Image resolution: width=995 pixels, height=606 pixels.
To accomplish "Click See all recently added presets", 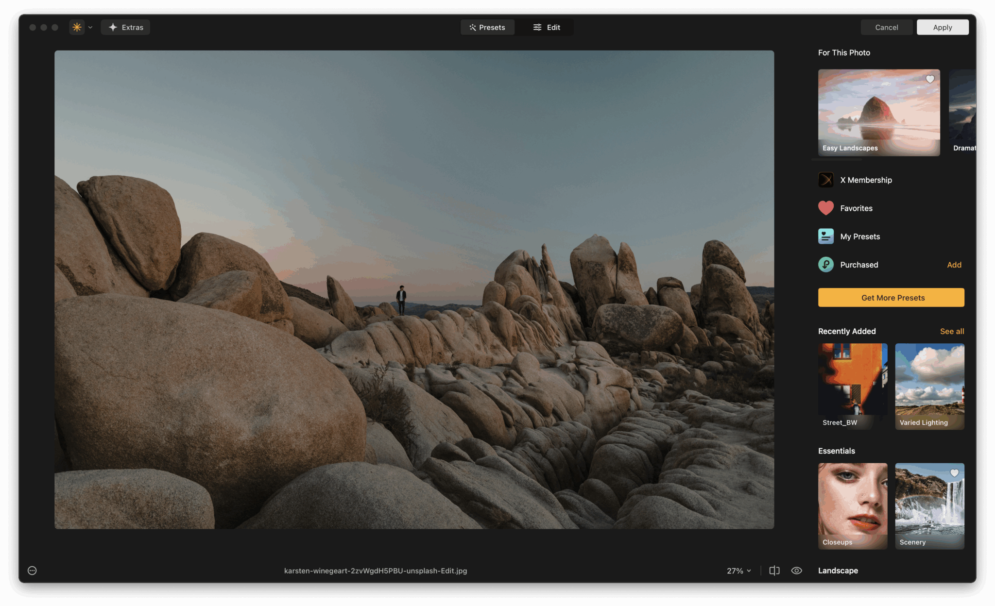I will click(x=952, y=331).
